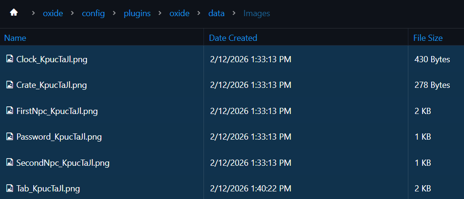Go up to the data folder
The width and height of the screenshot is (464, 199).
pos(216,13)
